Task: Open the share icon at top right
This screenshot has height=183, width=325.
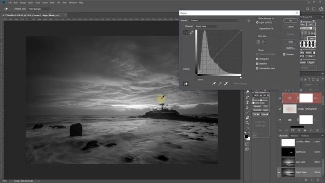Action: point(321,9)
